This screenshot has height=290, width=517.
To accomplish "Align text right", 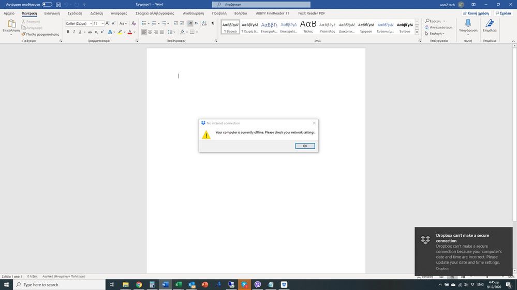I will pyautogui.click(x=156, y=32).
